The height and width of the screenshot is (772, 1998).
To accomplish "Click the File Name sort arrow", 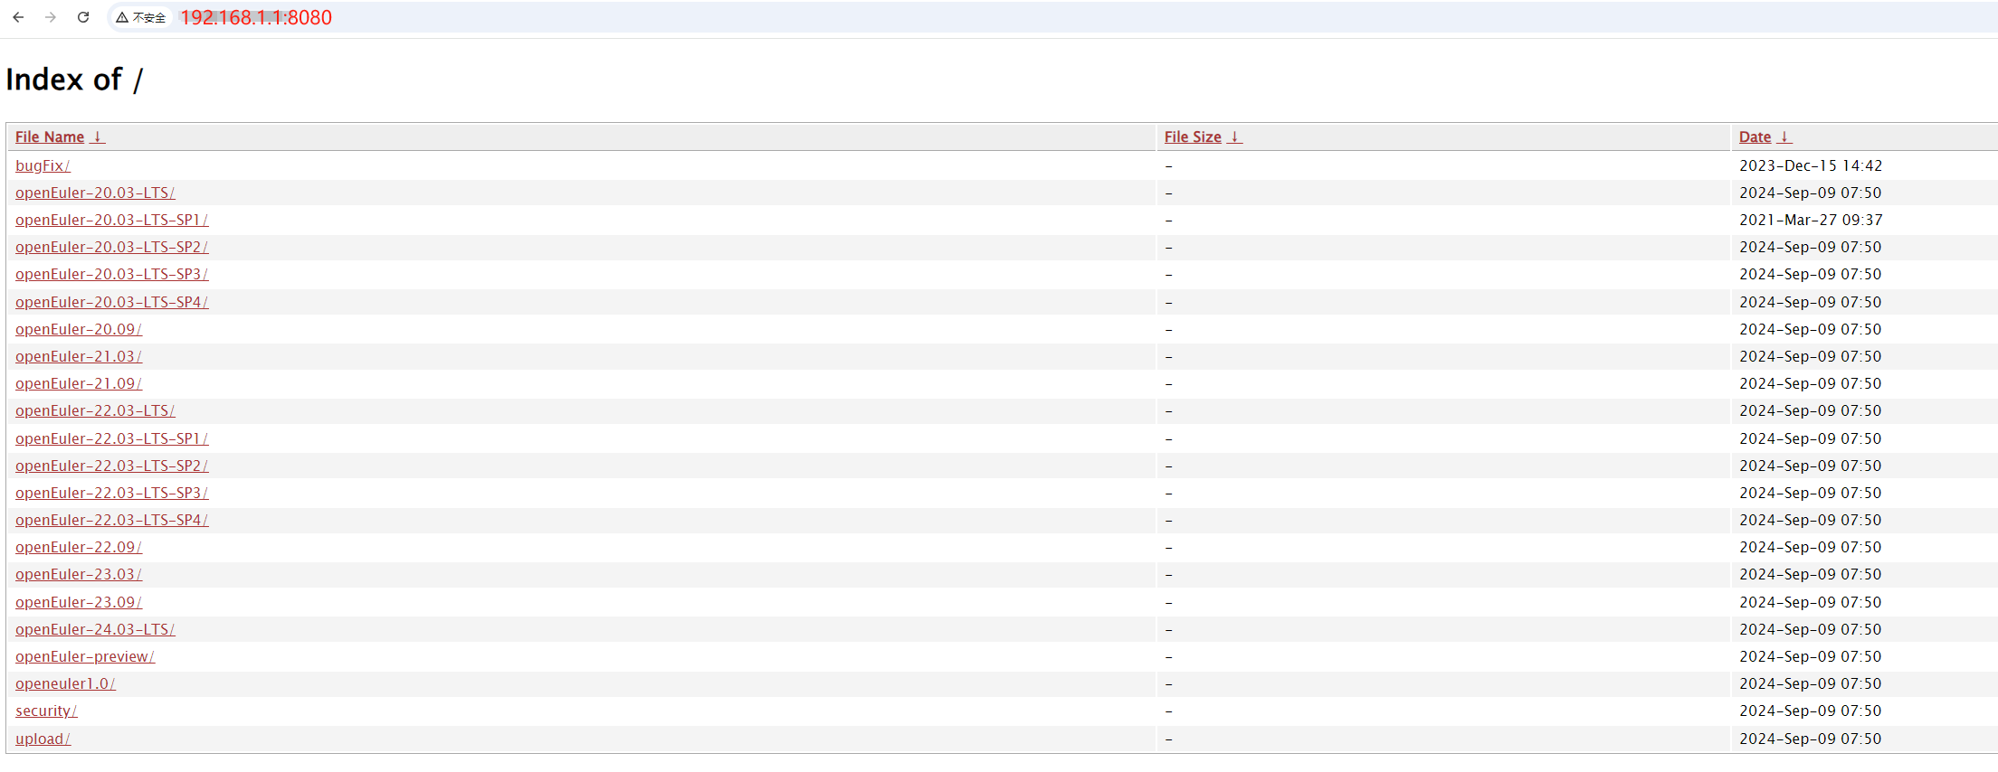I will click(x=98, y=137).
